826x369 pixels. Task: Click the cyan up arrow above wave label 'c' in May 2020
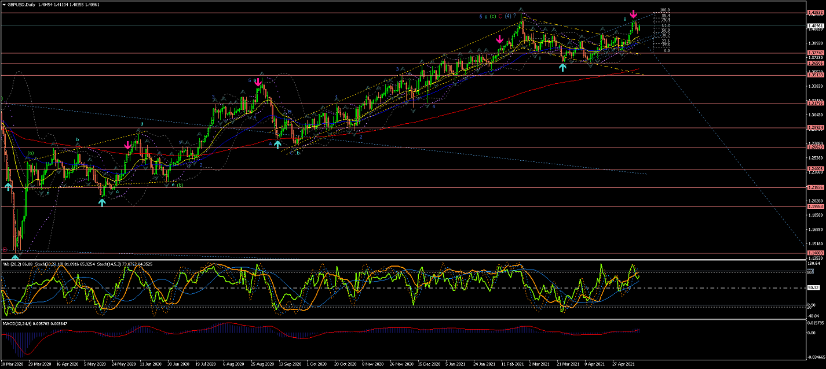coord(102,202)
